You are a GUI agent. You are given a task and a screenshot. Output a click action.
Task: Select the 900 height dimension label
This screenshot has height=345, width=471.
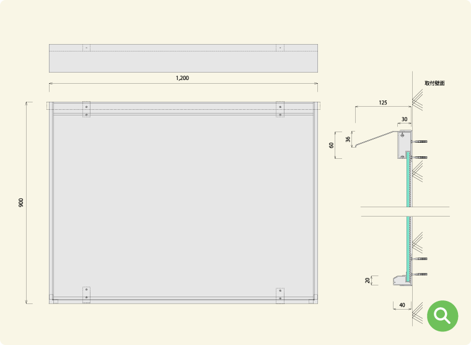coord(20,202)
